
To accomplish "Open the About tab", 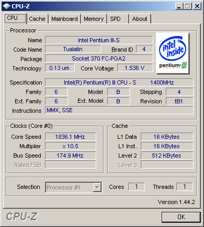I will tap(140, 19).
